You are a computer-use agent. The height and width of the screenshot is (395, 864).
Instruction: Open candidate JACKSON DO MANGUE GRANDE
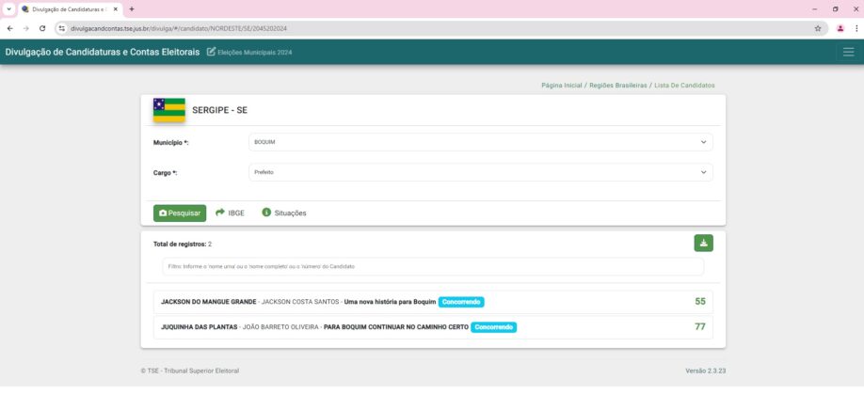point(433,302)
